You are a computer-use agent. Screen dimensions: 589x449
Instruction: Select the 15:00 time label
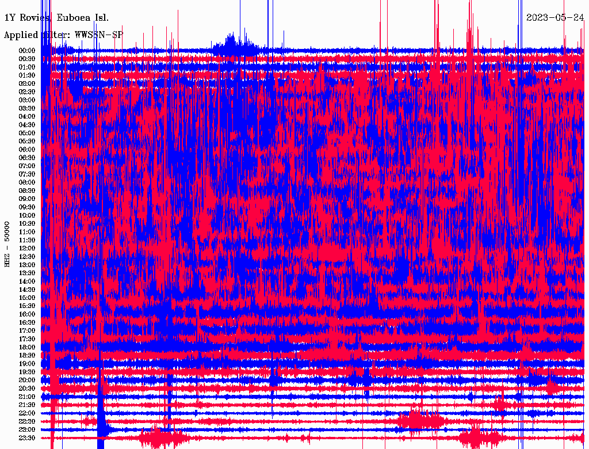[x=28, y=298]
